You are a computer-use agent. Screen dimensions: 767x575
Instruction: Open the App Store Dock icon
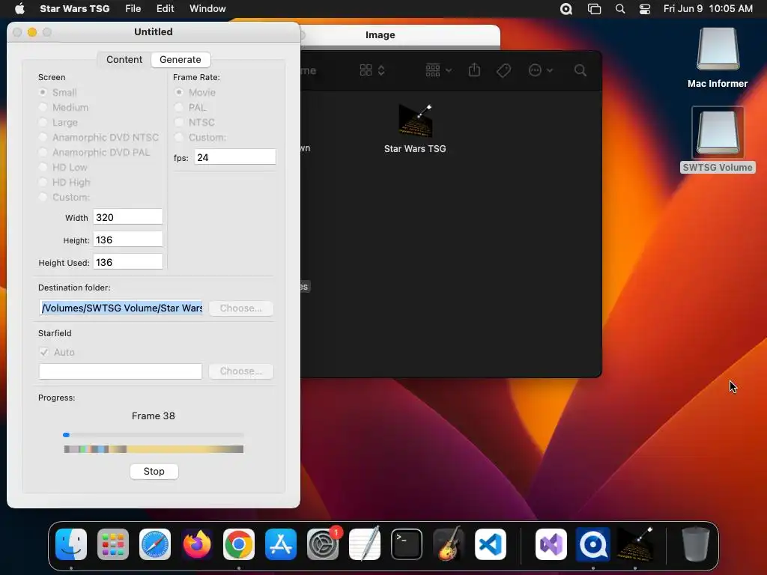pos(281,544)
